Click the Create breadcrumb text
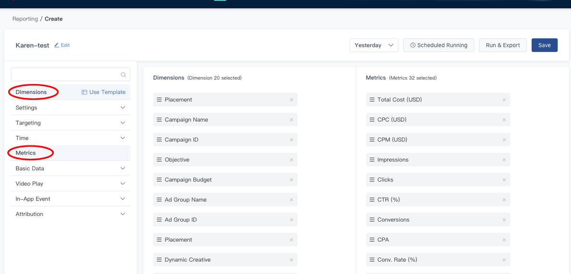The image size is (571, 274). pyautogui.click(x=53, y=19)
